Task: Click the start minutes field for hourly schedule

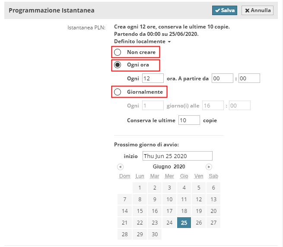Action: (x=249, y=78)
